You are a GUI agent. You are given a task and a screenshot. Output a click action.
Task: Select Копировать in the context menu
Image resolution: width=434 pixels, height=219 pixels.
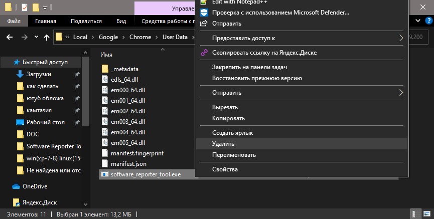302,118
